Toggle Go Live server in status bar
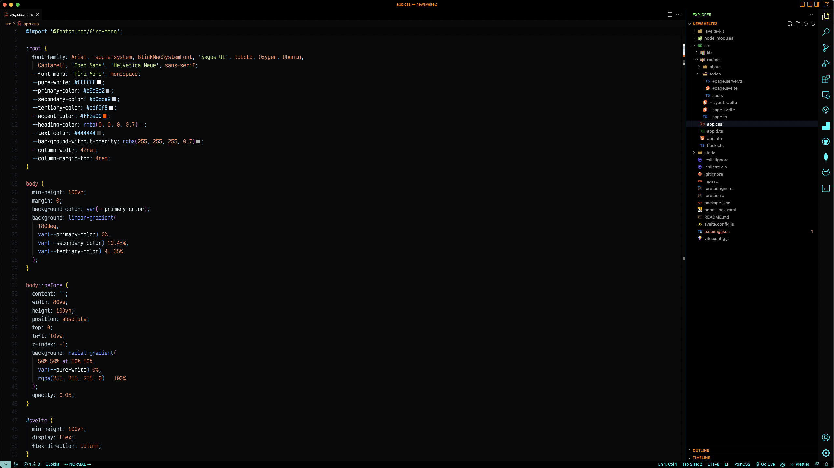This screenshot has width=834, height=468. coord(765,464)
